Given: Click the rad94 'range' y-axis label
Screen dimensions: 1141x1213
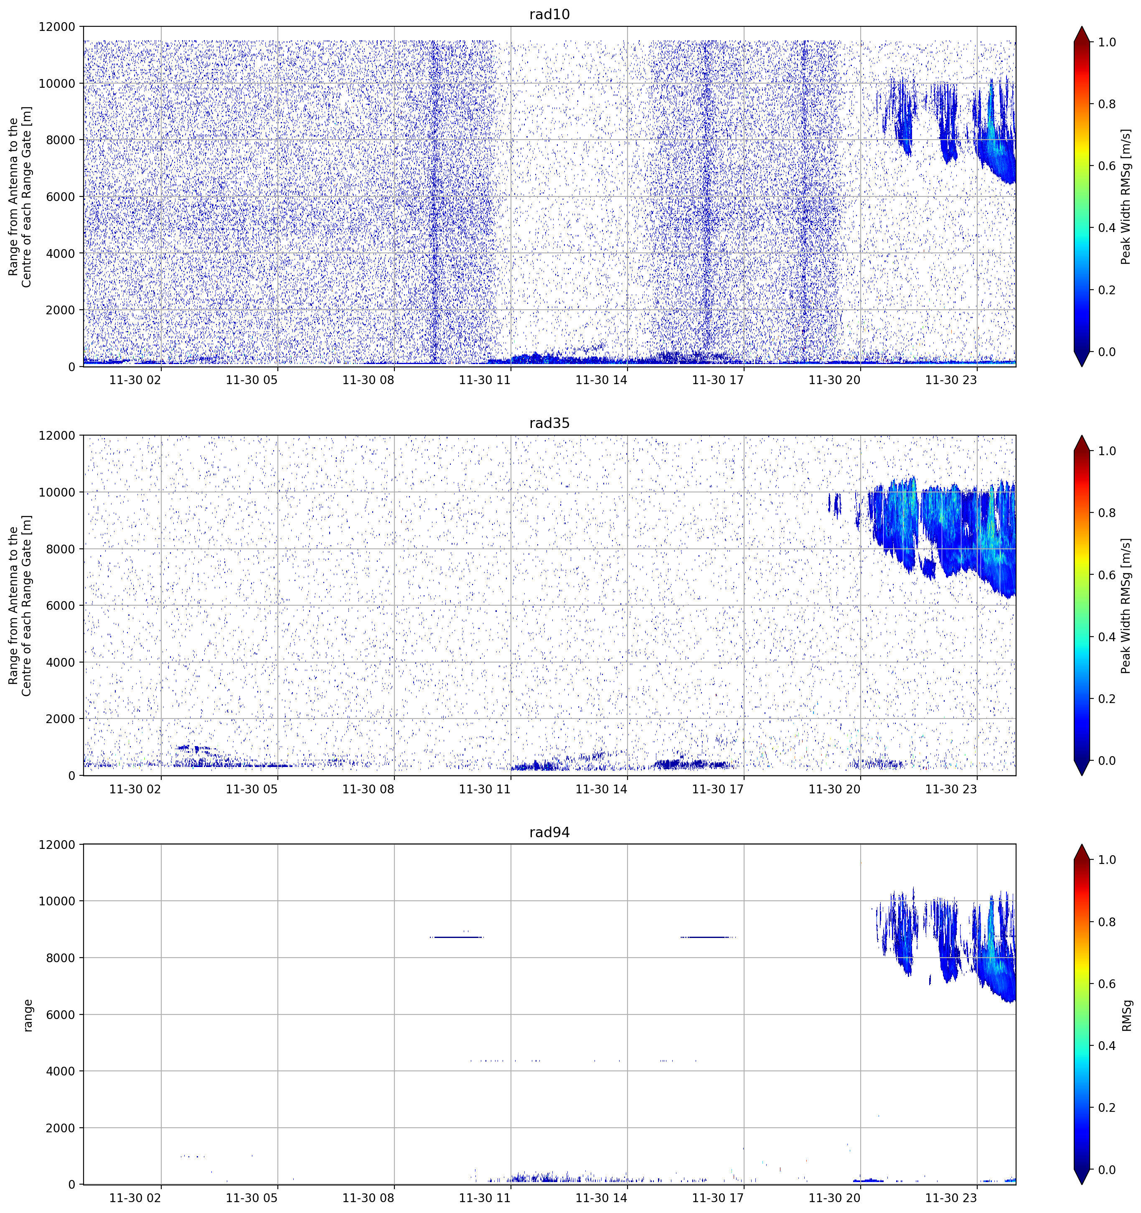Looking at the screenshot, I should (28, 1015).
